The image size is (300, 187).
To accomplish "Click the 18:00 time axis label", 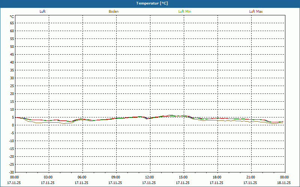I will coord(217,177).
